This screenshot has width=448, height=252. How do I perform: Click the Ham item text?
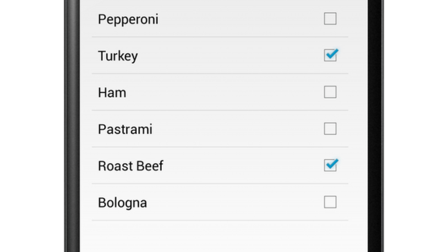(x=112, y=93)
